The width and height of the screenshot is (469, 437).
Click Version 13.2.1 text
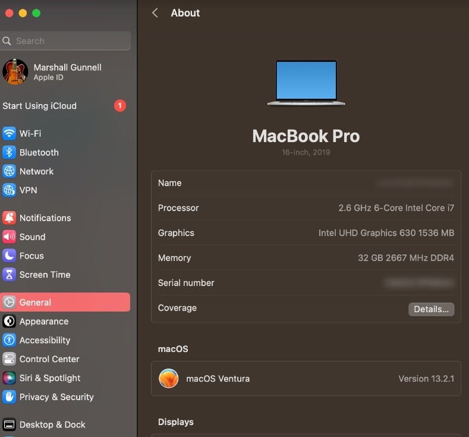point(426,378)
